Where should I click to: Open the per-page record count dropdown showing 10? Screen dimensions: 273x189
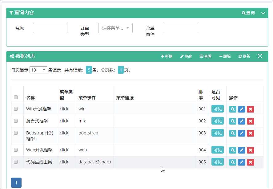(x=38, y=70)
